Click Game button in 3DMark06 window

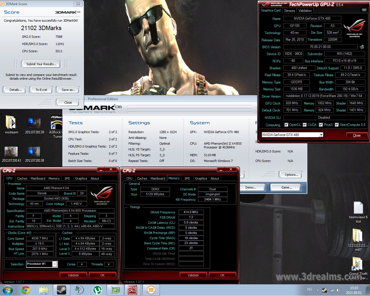click(x=286, y=187)
